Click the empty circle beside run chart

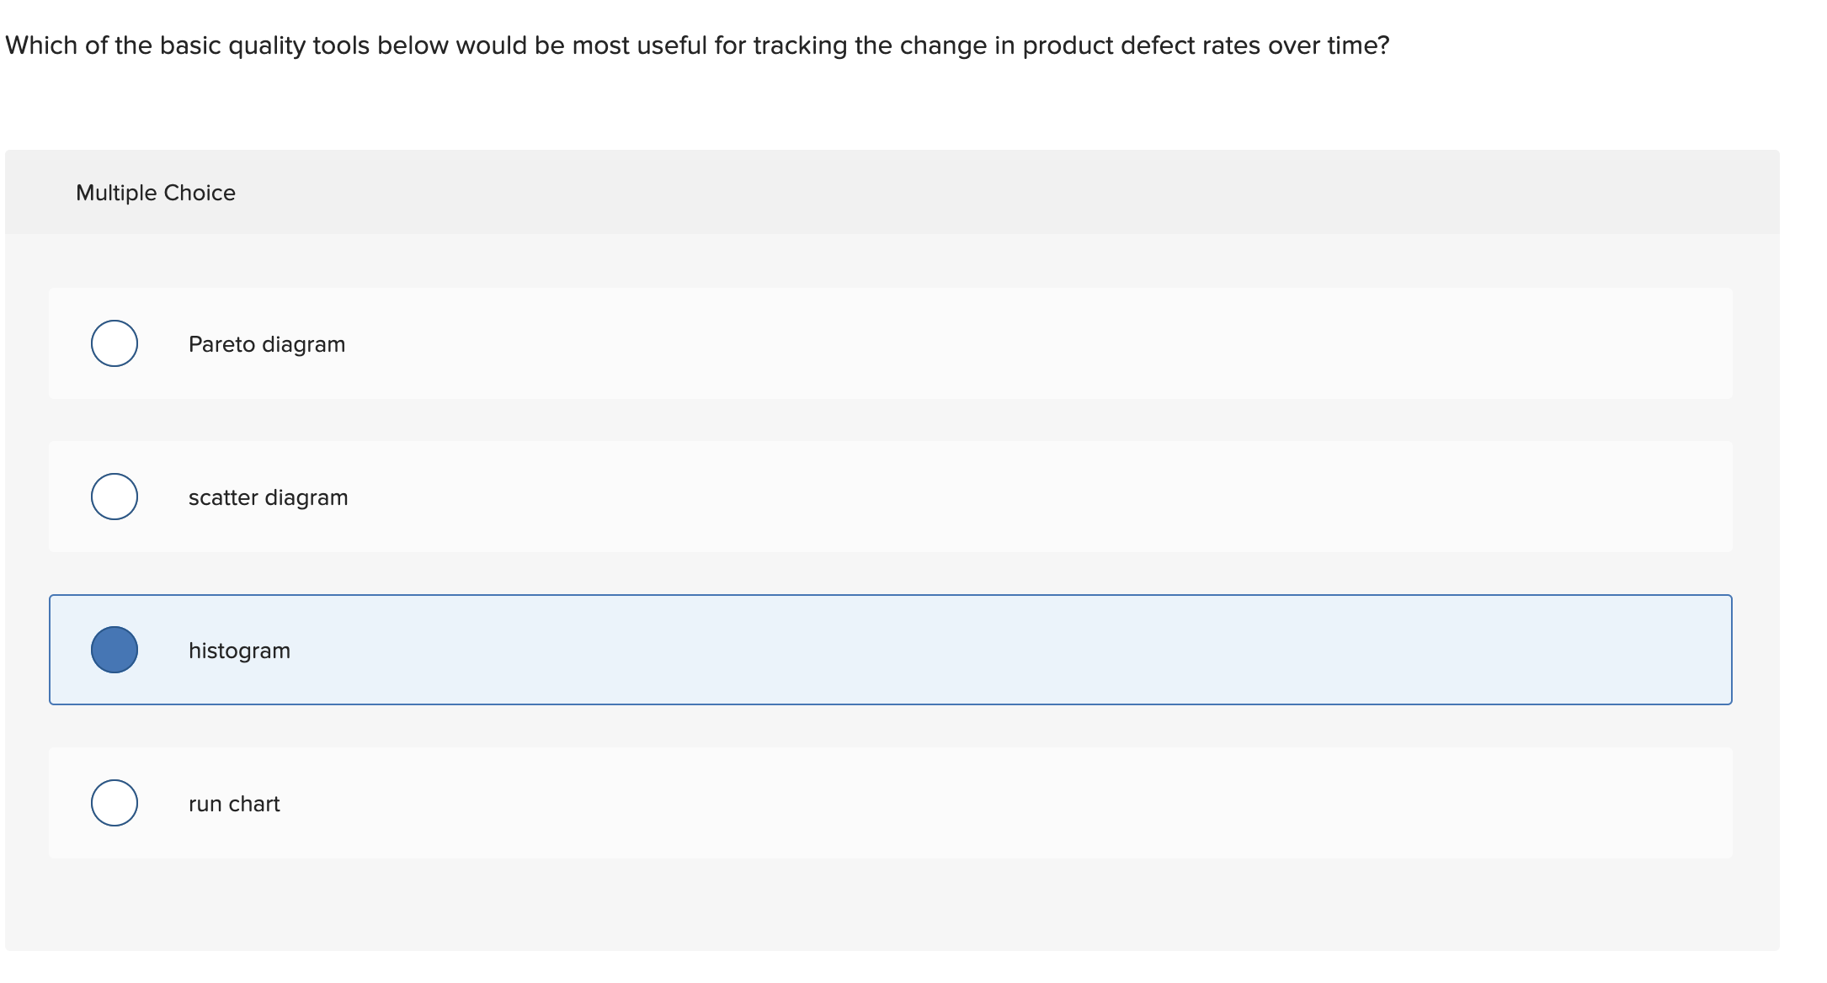[114, 802]
